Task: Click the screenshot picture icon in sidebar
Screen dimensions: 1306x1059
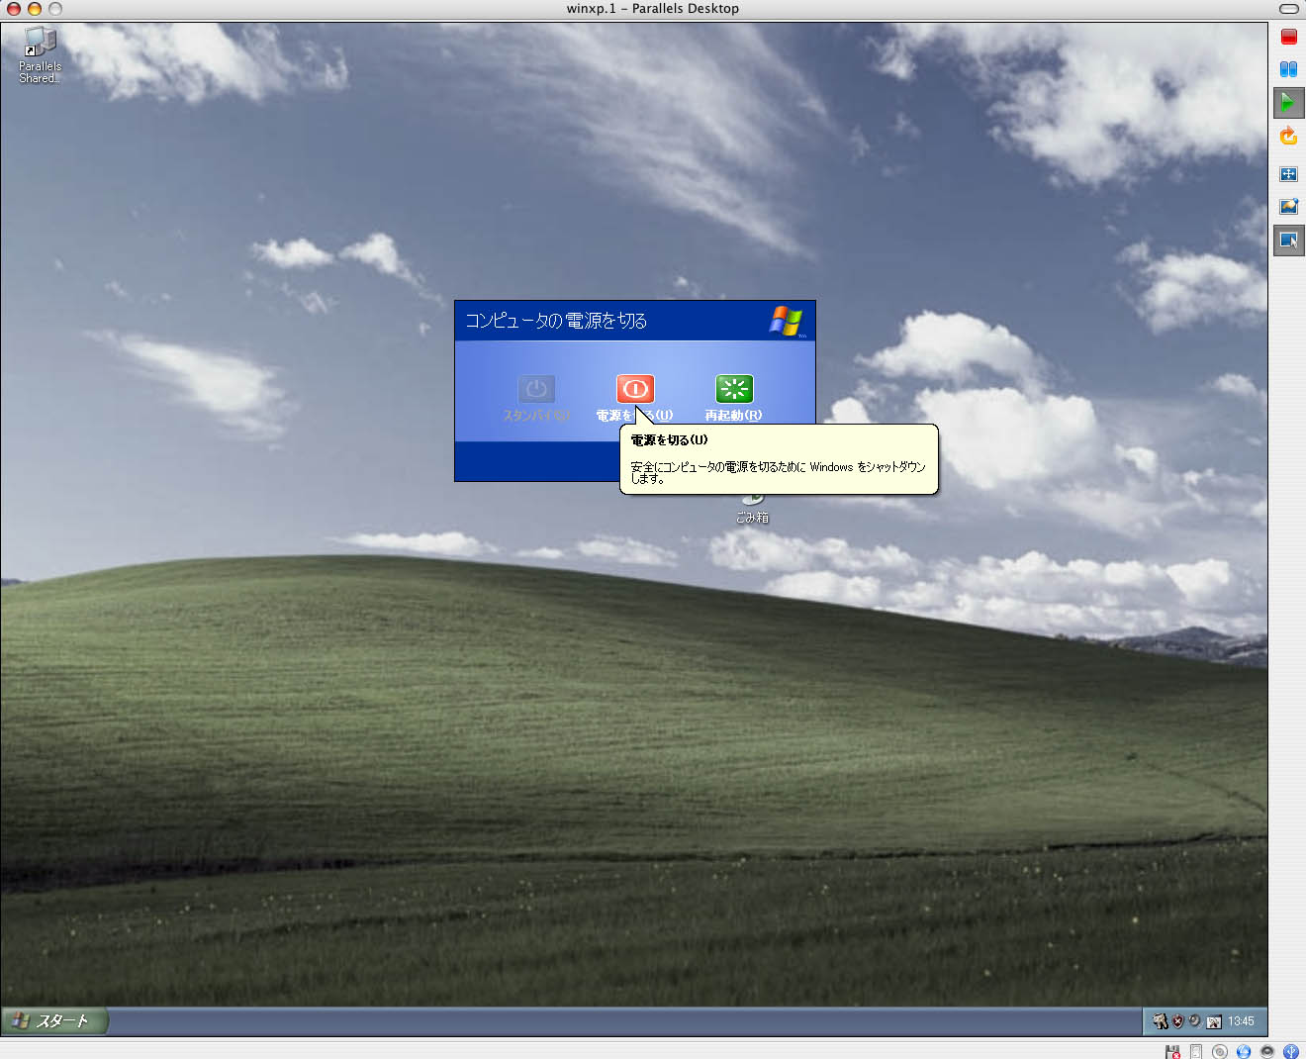Action: point(1288,207)
